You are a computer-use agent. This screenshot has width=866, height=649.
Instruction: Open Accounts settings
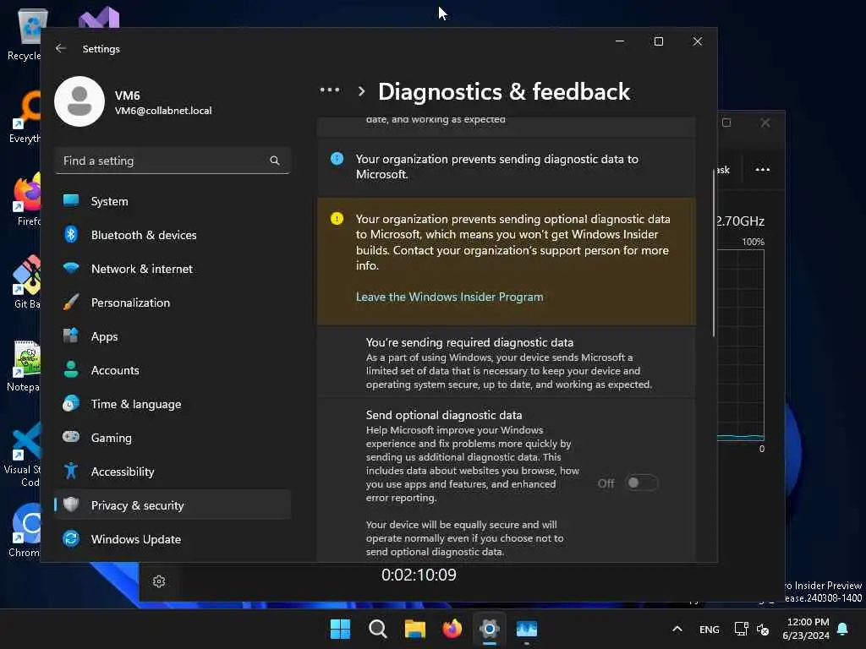tap(173, 370)
